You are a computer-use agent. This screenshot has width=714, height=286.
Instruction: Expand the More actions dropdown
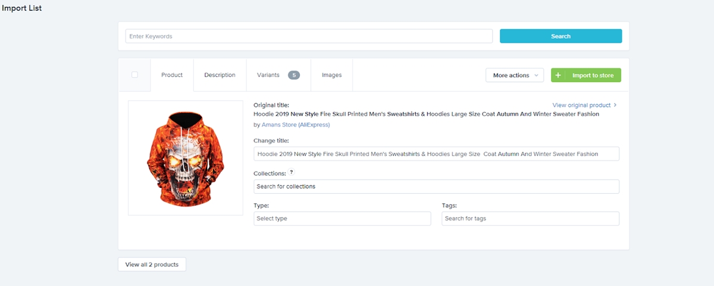pos(515,76)
